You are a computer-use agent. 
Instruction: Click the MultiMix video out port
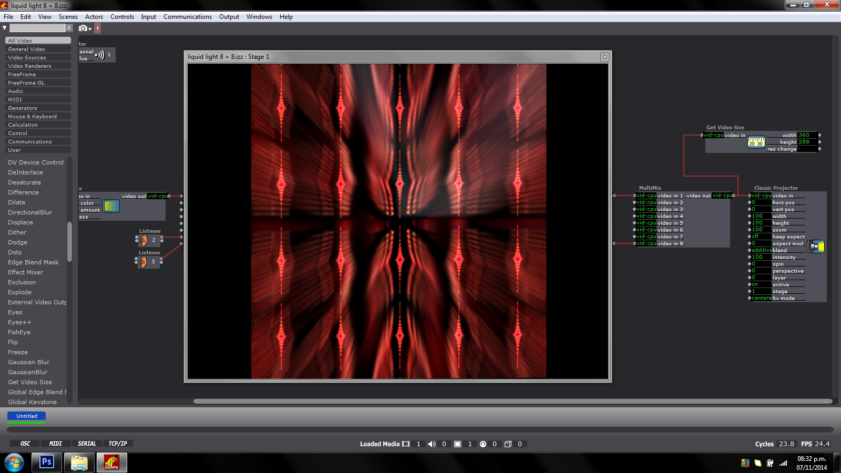click(x=734, y=196)
